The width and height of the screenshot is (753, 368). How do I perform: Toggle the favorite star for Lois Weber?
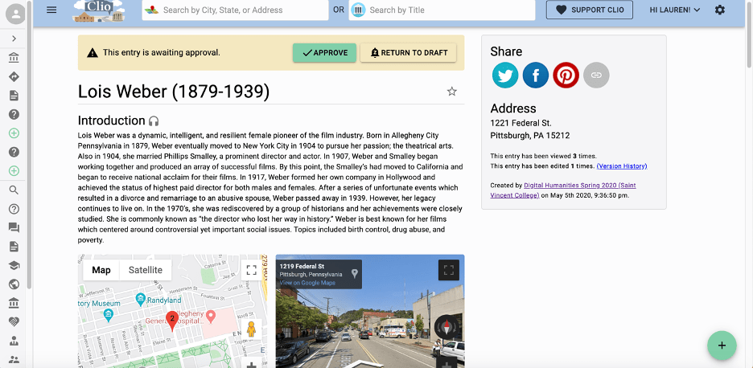click(x=452, y=92)
